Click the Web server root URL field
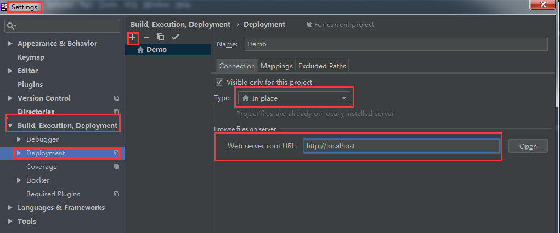Viewport: 560px width, 233px height. pyautogui.click(x=401, y=146)
